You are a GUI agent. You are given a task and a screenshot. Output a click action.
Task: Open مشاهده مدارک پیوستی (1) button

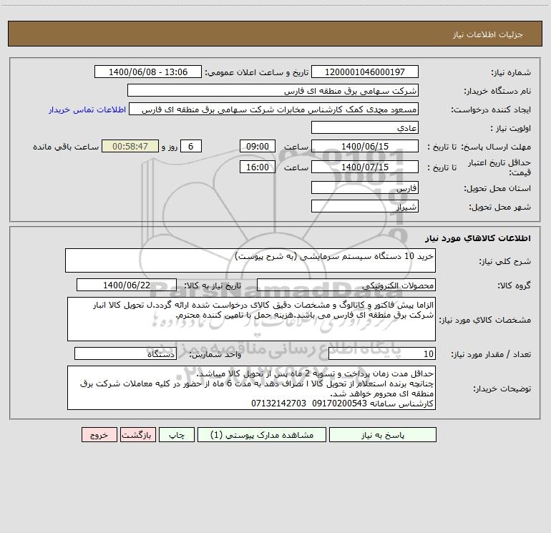262,434
